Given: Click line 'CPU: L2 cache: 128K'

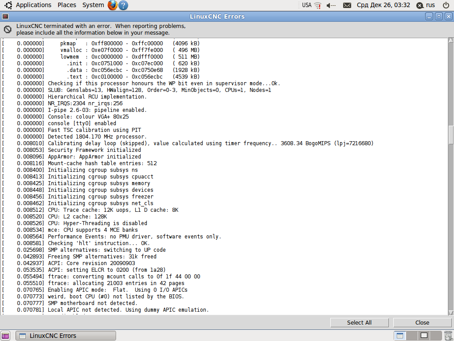Looking at the screenshot, I should click(77, 217).
